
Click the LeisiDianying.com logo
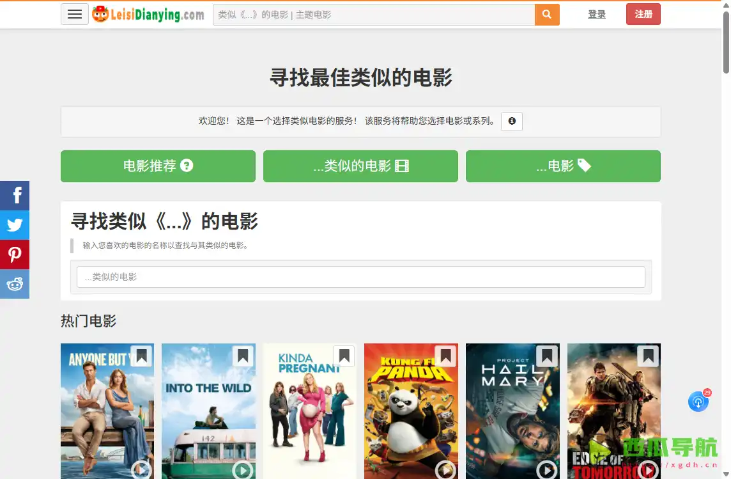pos(148,15)
